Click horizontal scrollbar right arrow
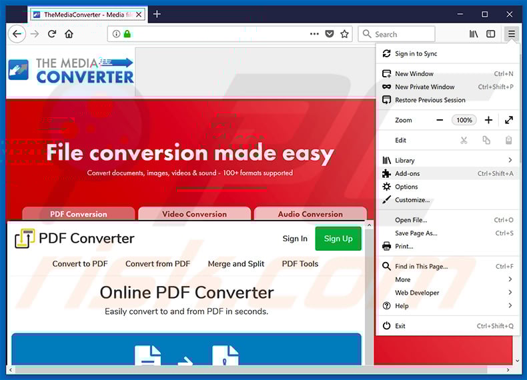This screenshot has height=380, width=527. 508,370
